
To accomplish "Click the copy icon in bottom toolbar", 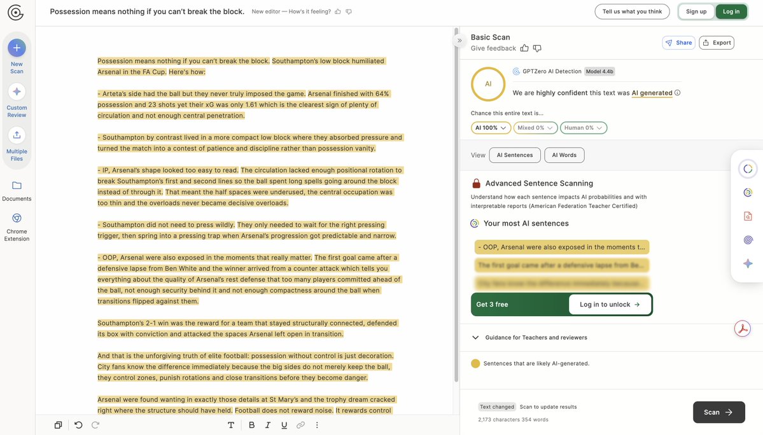I will [58, 425].
